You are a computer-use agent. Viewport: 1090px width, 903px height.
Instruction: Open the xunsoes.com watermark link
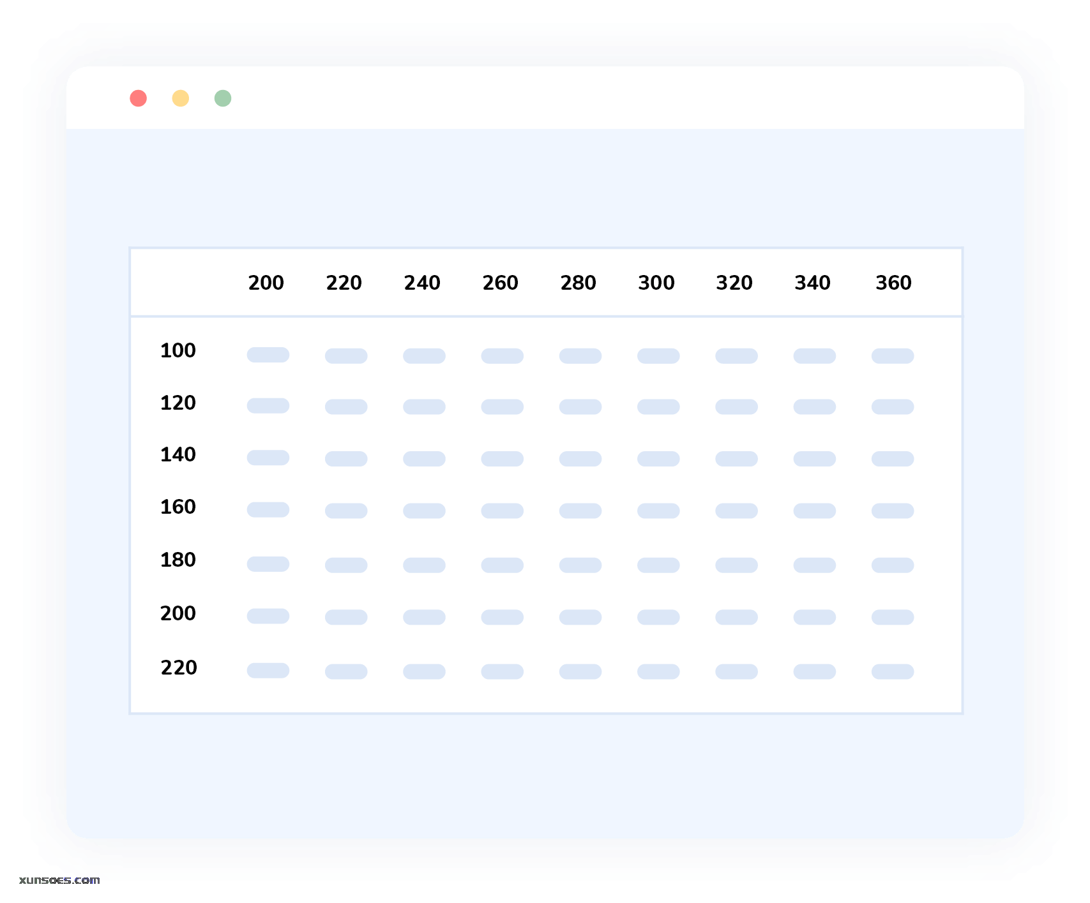tap(59, 880)
